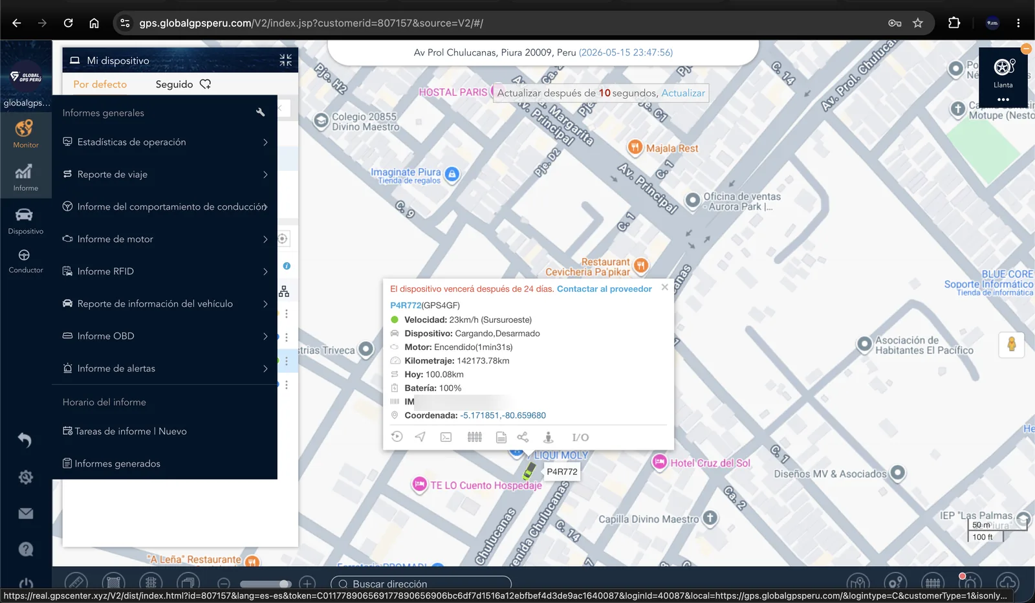Click the coordinate -5.171851,-80.659680 link
The image size is (1035, 603).
503,415
